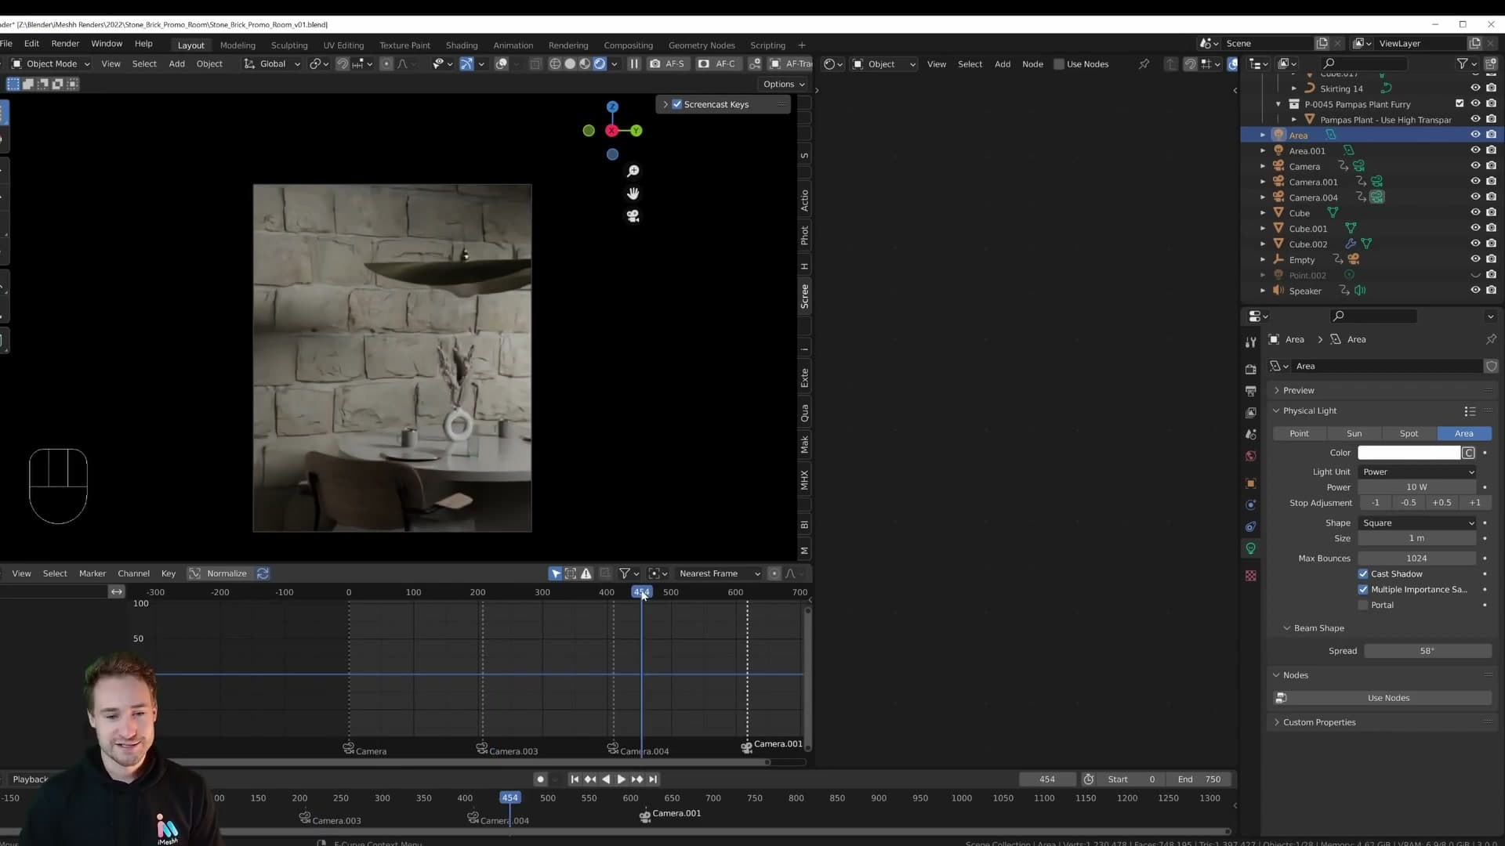
Task: Click the AF-C autofocus button
Action: tap(717, 63)
